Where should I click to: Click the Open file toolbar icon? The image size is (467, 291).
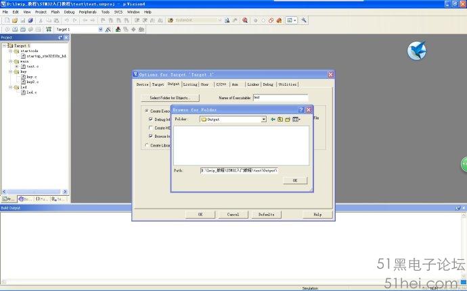(15, 20)
